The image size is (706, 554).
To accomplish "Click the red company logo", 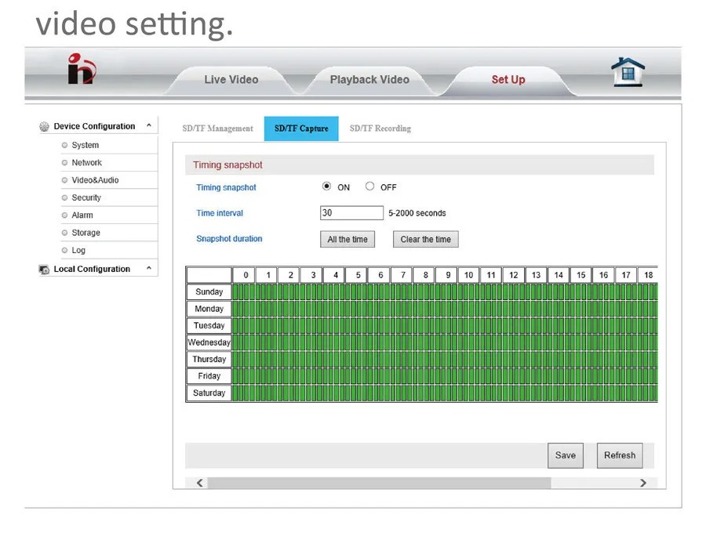I will pyautogui.click(x=82, y=68).
